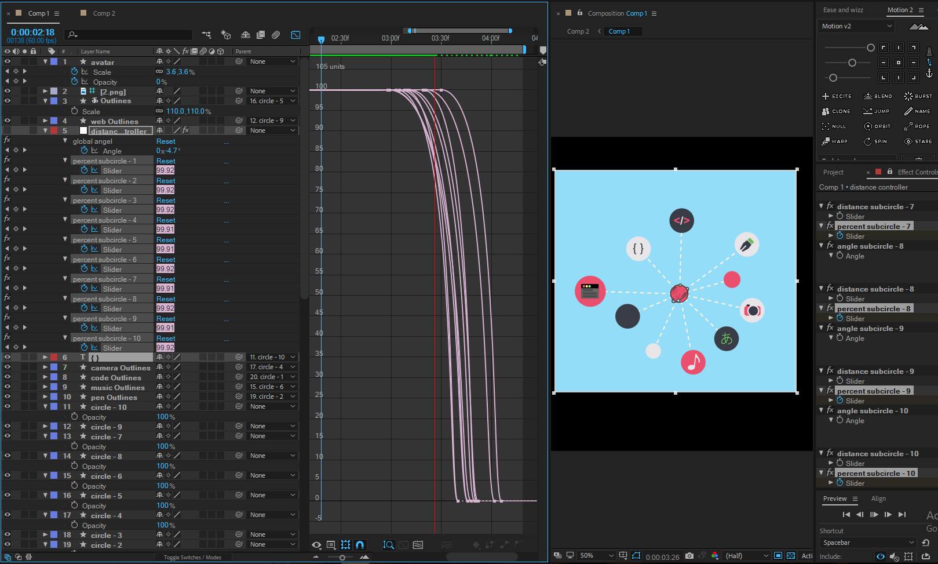The height and width of the screenshot is (564, 938).
Task: Click the snapshot camera icon in composition viewer
Action: click(x=689, y=556)
